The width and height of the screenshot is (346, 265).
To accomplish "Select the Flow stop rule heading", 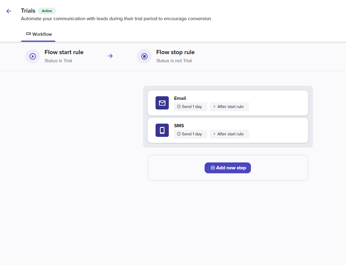I will point(175,52).
